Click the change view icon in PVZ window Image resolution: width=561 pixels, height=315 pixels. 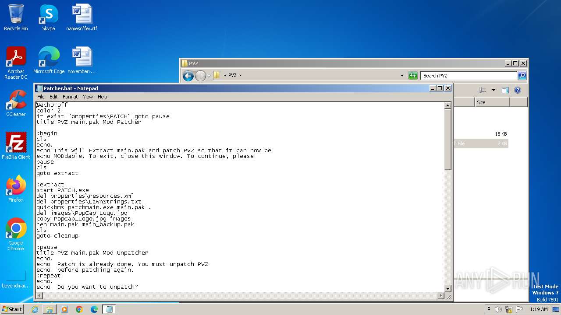click(x=483, y=90)
